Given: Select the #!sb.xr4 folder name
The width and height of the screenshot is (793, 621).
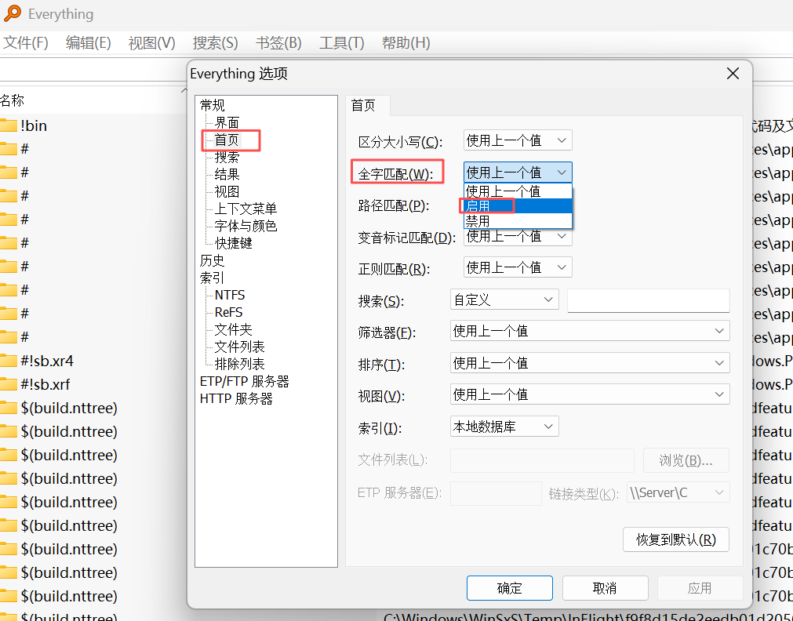Looking at the screenshot, I should tap(47, 361).
